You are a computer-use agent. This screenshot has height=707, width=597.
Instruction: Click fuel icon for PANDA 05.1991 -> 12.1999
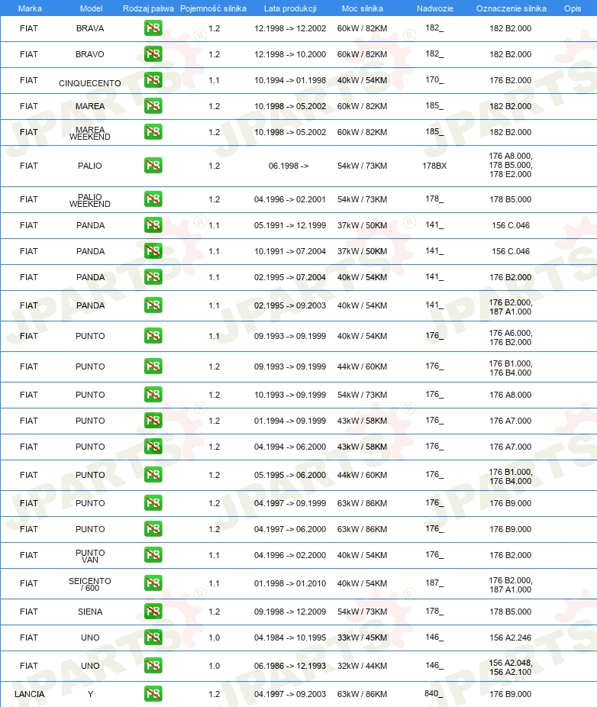coord(153,225)
